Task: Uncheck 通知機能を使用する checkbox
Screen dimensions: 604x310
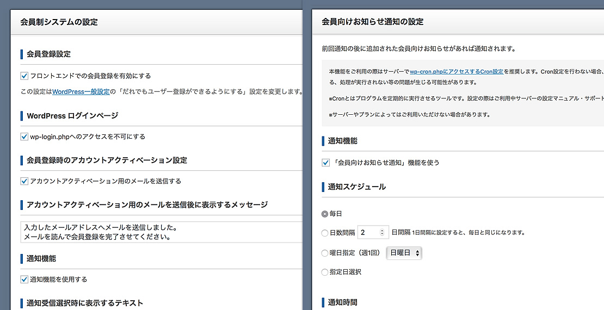Action: 24,279
